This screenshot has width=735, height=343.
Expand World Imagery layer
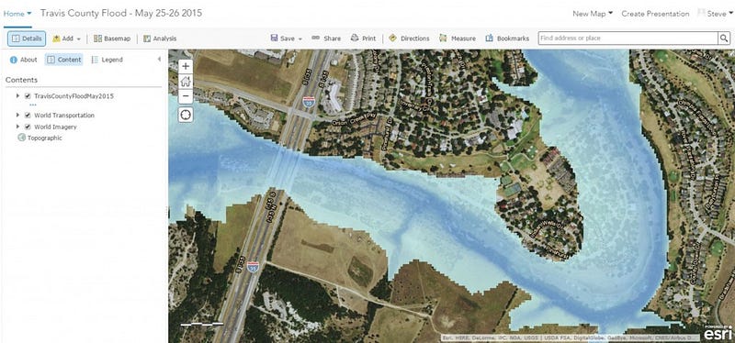click(17, 127)
